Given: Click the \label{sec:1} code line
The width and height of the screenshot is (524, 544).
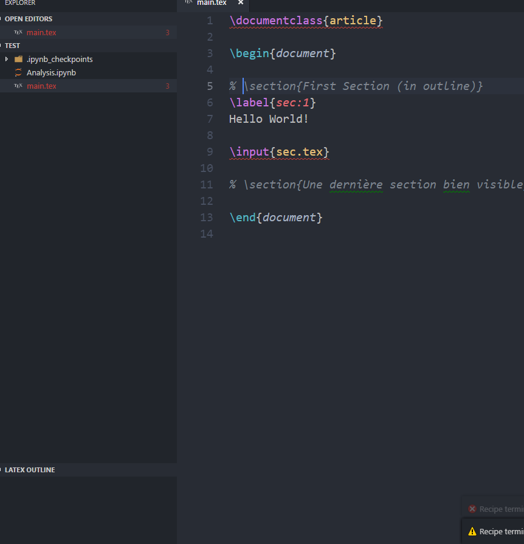Looking at the screenshot, I should coord(272,103).
